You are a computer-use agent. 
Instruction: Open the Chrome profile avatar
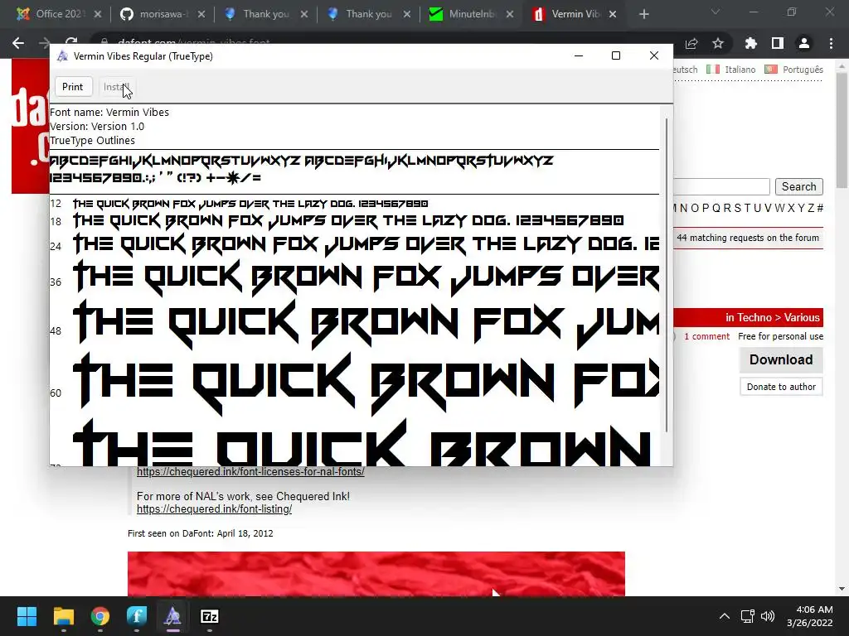point(804,43)
